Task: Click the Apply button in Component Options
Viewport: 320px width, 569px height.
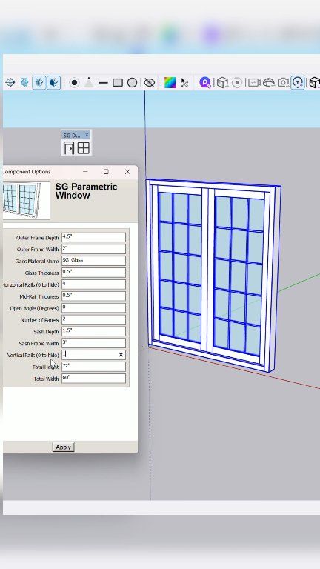Action: pyautogui.click(x=63, y=447)
